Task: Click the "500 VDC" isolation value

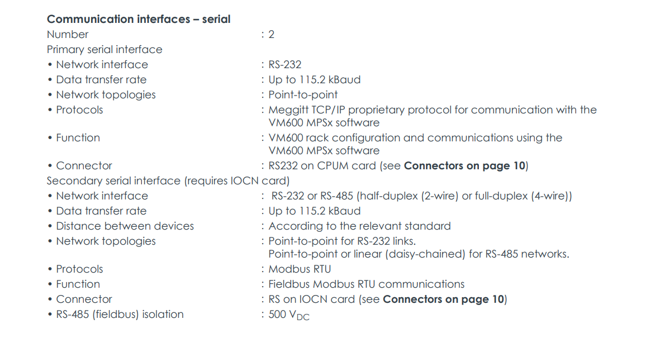Action: pos(289,315)
